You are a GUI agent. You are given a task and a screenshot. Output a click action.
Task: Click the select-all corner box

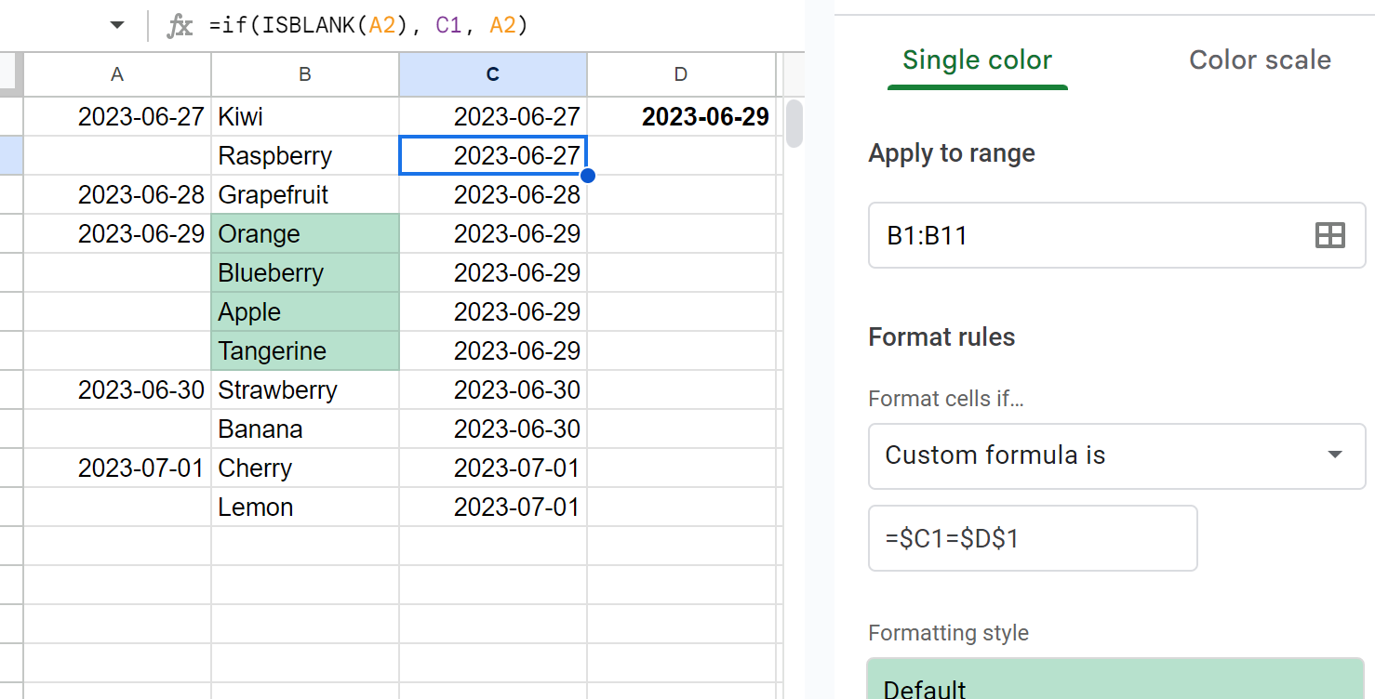tap(11, 74)
